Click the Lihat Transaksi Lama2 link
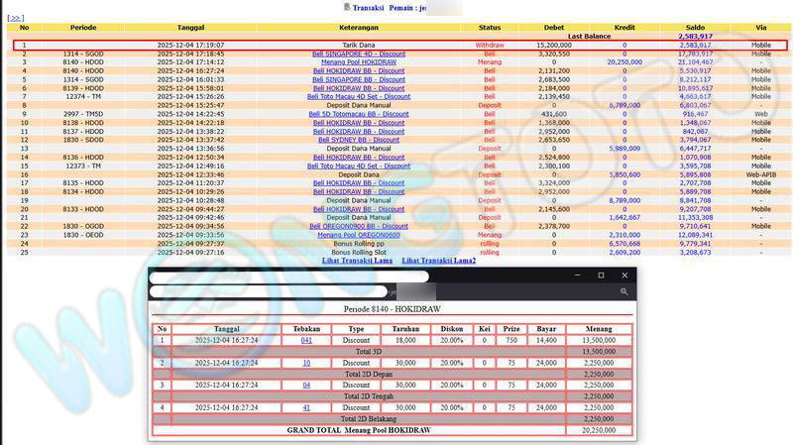793x445 pixels. point(438,261)
